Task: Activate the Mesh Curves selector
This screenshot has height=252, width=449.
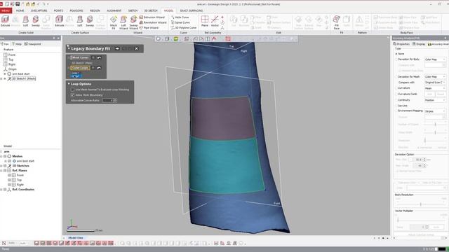Action: tap(80, 57)
